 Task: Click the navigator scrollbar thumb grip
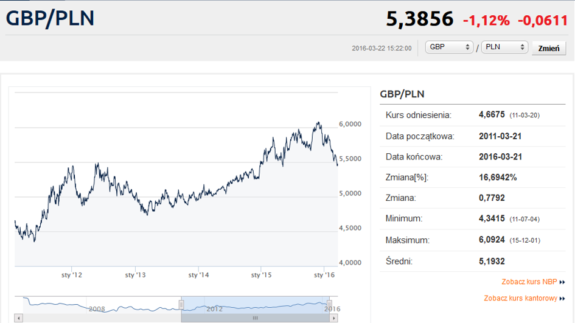coord(255,318)
